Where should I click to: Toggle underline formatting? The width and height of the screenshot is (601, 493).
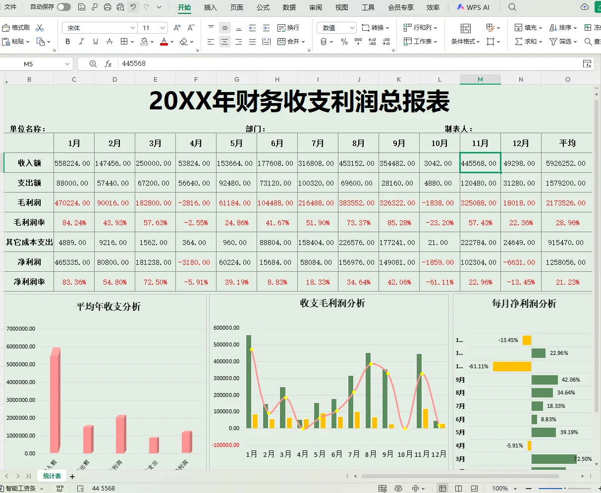point(95,42)
